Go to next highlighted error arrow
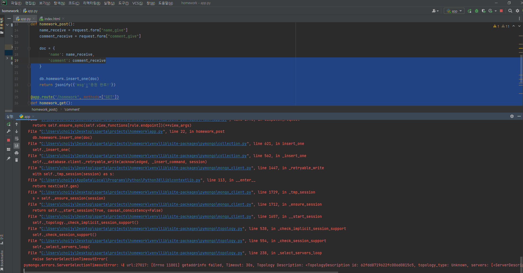Viewport: 523px width, 273px height. pyautogui.click(x=519, y=26)
